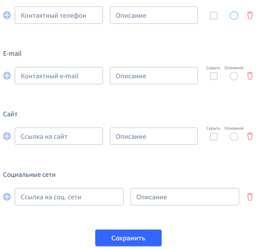Add another site link row
The image size is (259, 249).
click(7, 136)
